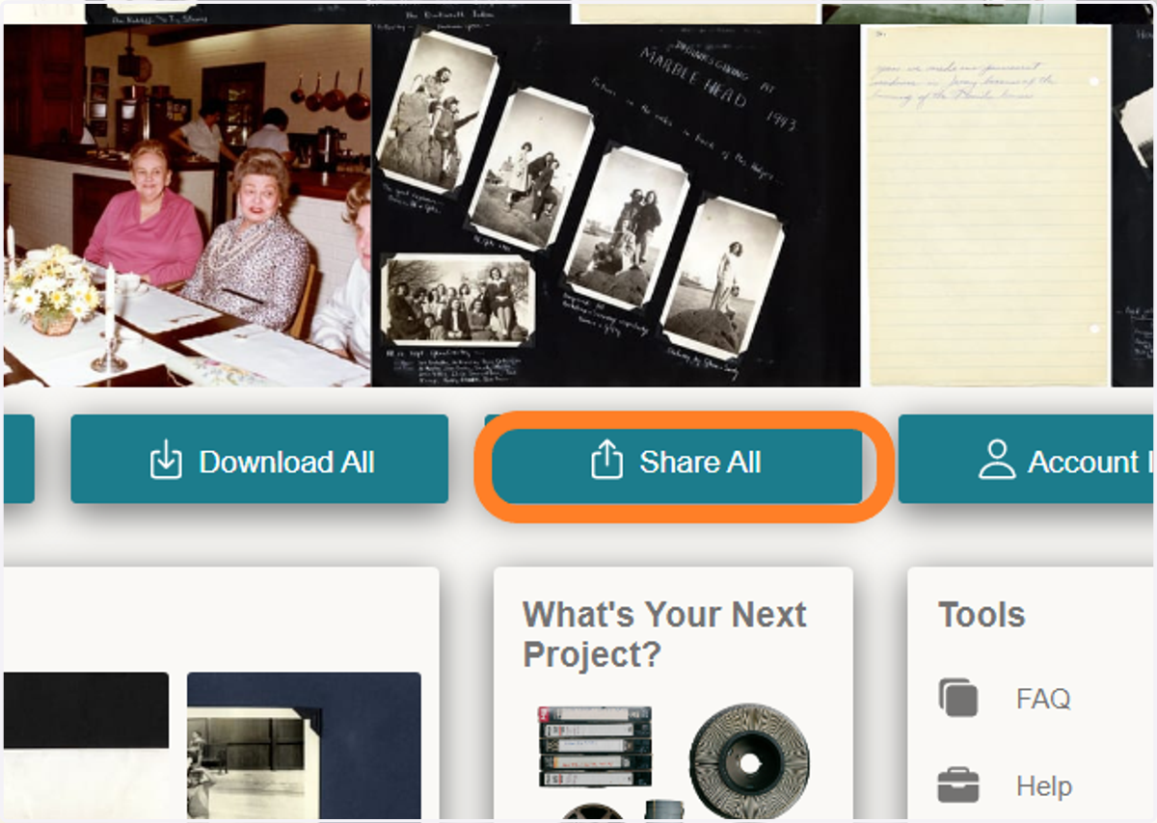Click the Tools panel heading

pyautogui.click(x=982, y=615)
